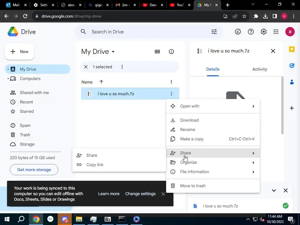Choose Move to trash

point(213,186)
